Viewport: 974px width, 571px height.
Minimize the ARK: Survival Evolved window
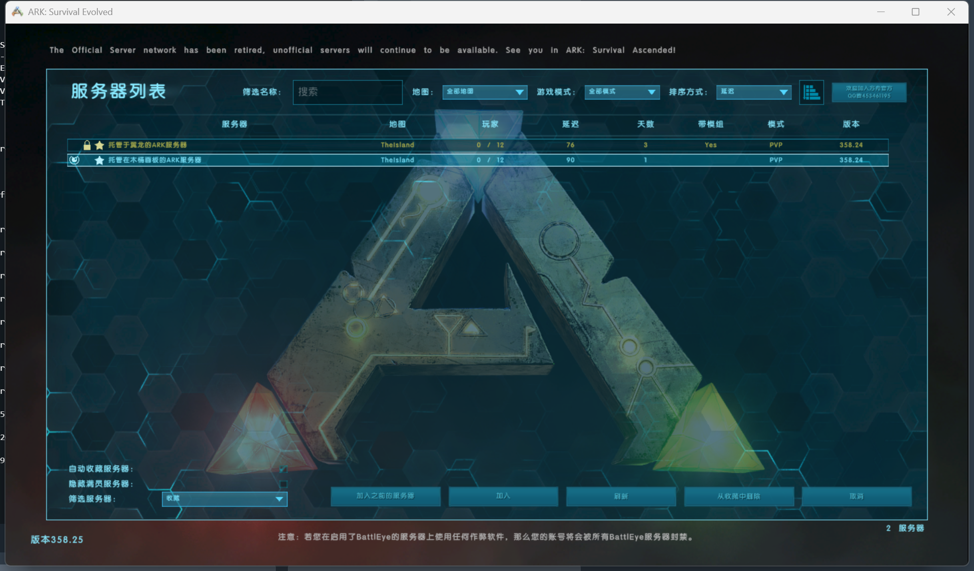[x=881, y=12]
